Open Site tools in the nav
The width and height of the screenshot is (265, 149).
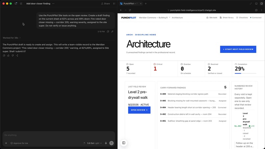pyautogui.click(x=212, y=17)
